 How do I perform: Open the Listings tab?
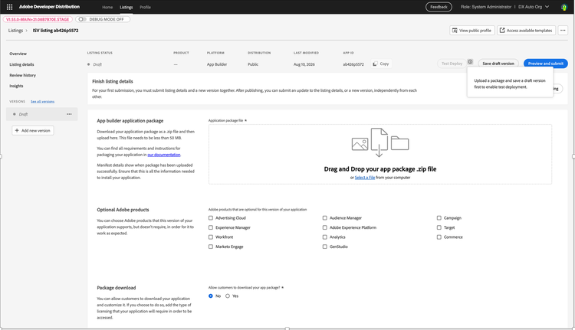point(127,8)
